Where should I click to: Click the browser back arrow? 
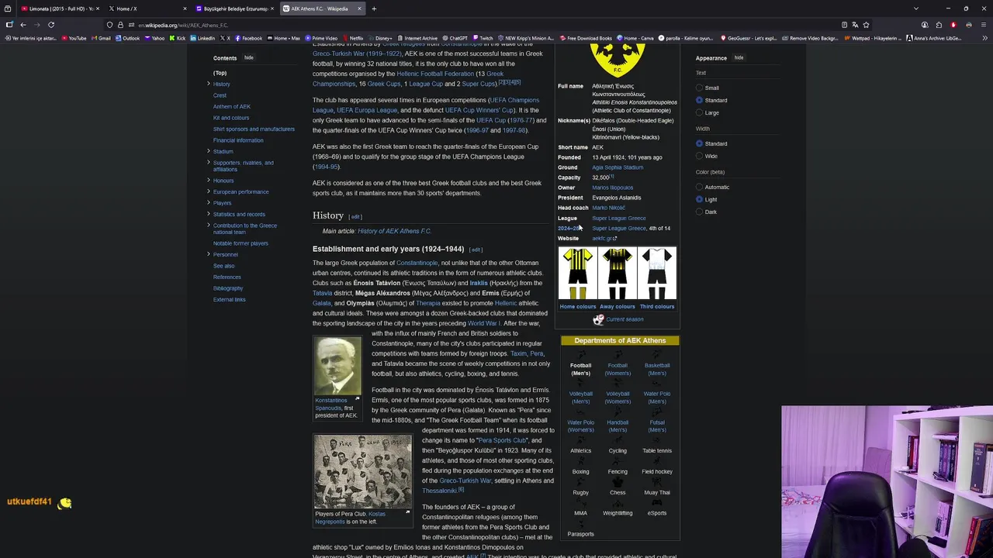[23, 25]
